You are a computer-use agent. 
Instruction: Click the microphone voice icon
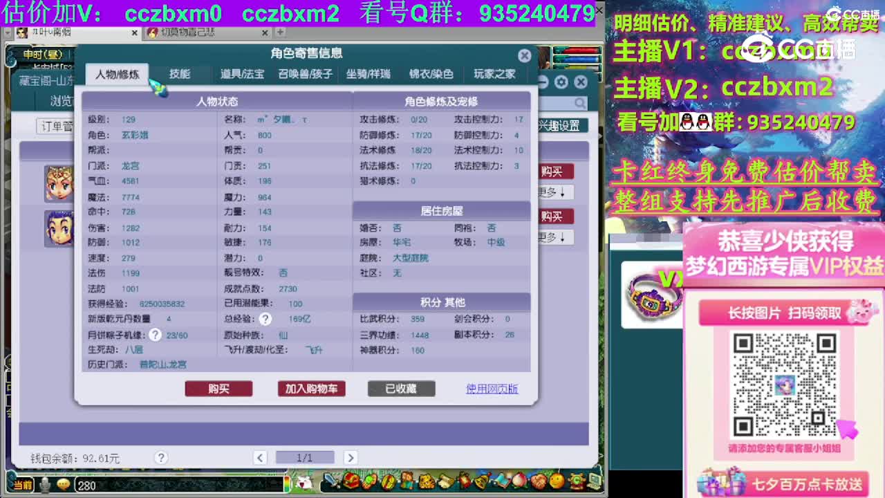pyautogui.click(x=45, y=485)
